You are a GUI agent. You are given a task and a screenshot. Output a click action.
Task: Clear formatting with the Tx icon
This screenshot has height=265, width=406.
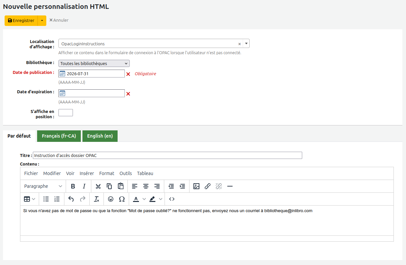(x=97, y=199)
